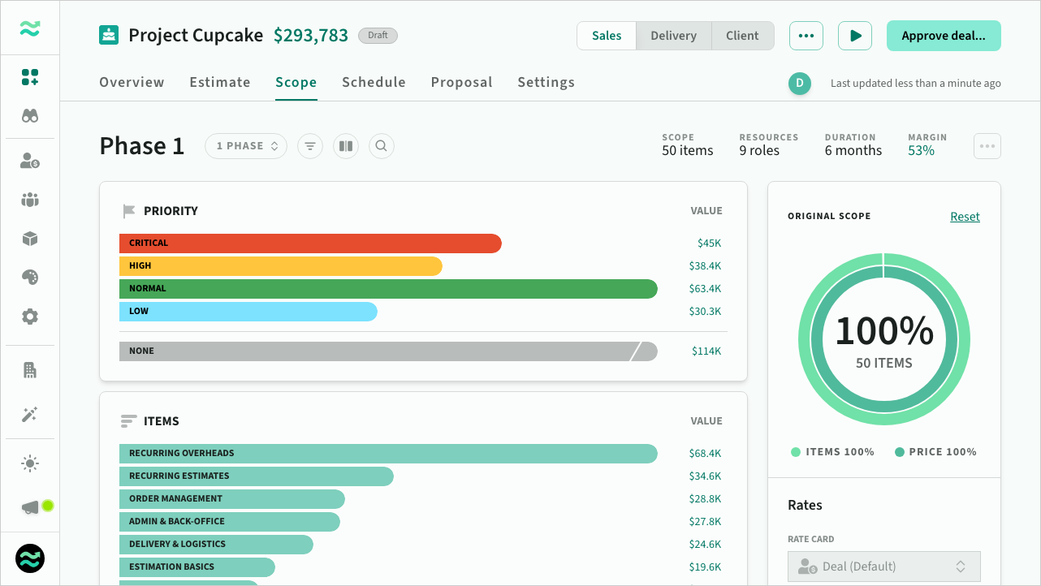Click the binoculars icon in sidebar
This screenshot has height=586, width=1041.
30,116
